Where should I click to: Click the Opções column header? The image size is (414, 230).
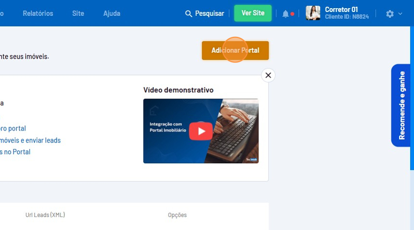pos(177,215)
